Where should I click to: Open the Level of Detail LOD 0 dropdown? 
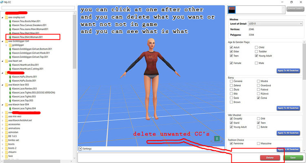click(x=275, y=24)
